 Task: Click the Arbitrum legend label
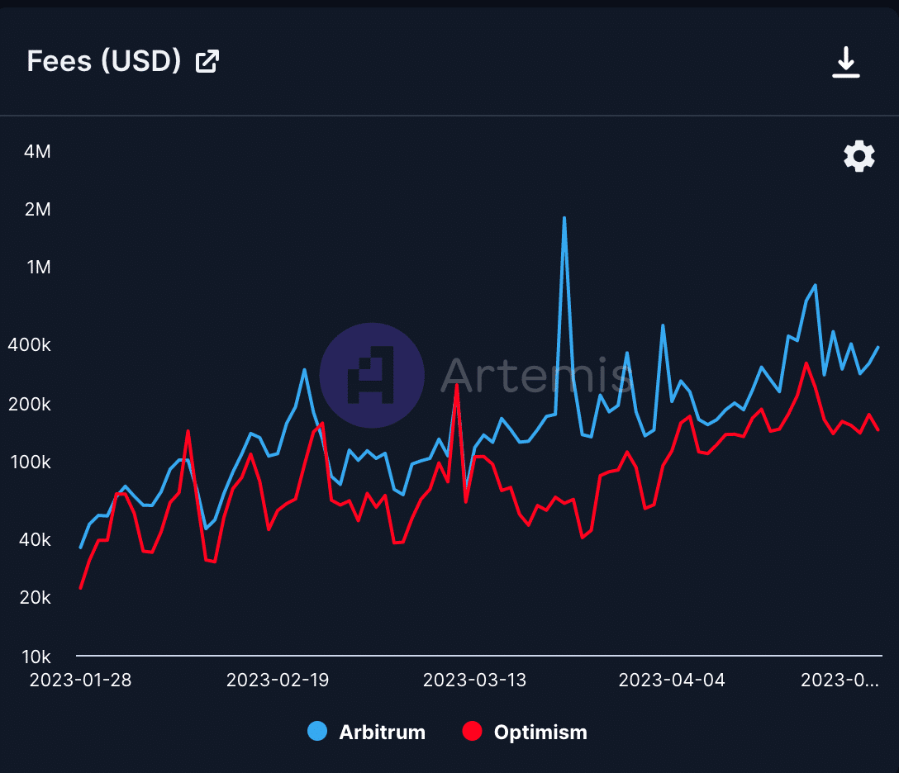point(382,732)
